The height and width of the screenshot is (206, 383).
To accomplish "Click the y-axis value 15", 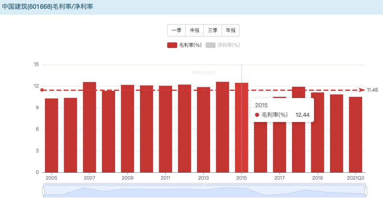I will 36,64.
